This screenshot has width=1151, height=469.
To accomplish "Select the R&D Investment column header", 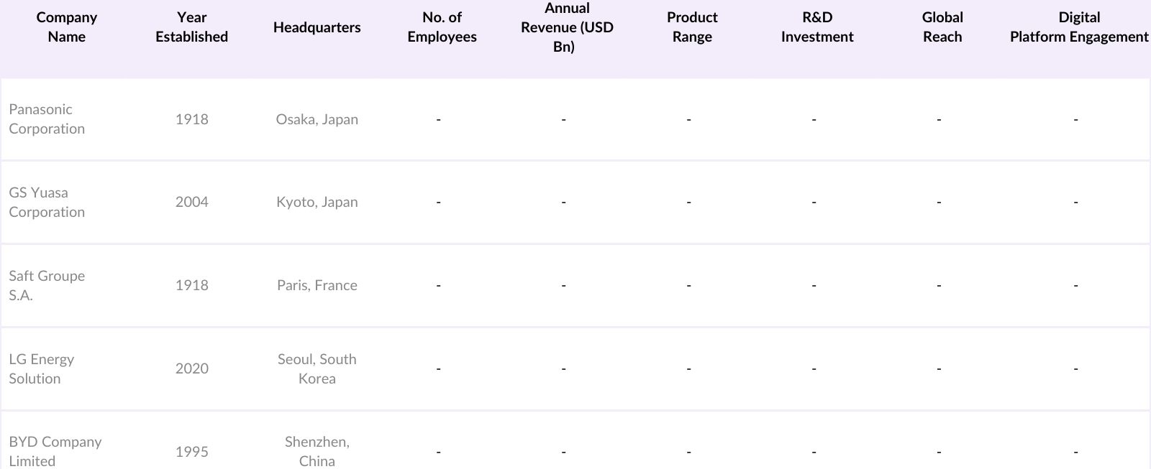I will (x=817, y=27).
